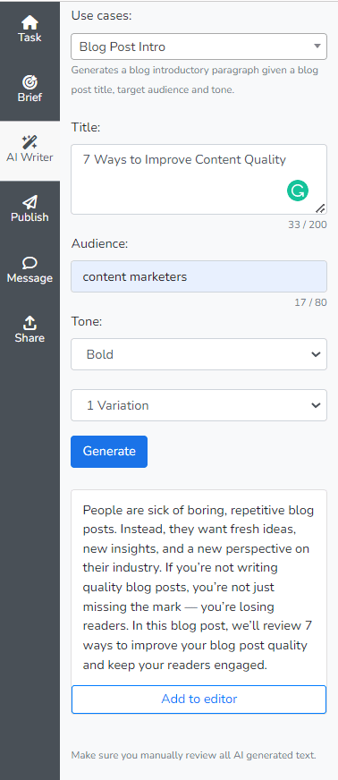Click the 'Use cases:' label
Image resolution: width=338 pixels, height=780 pixels.
click(x=101, y=15)
